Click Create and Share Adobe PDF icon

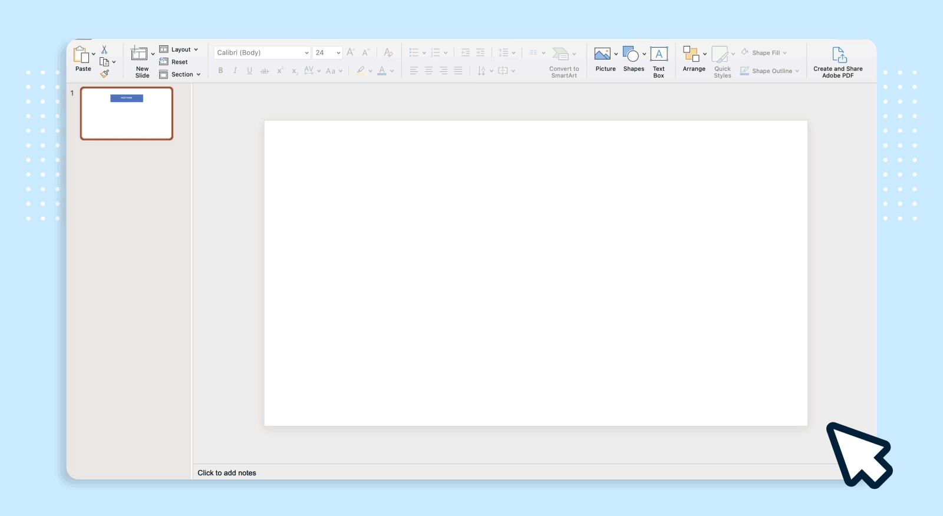(839, 55)
